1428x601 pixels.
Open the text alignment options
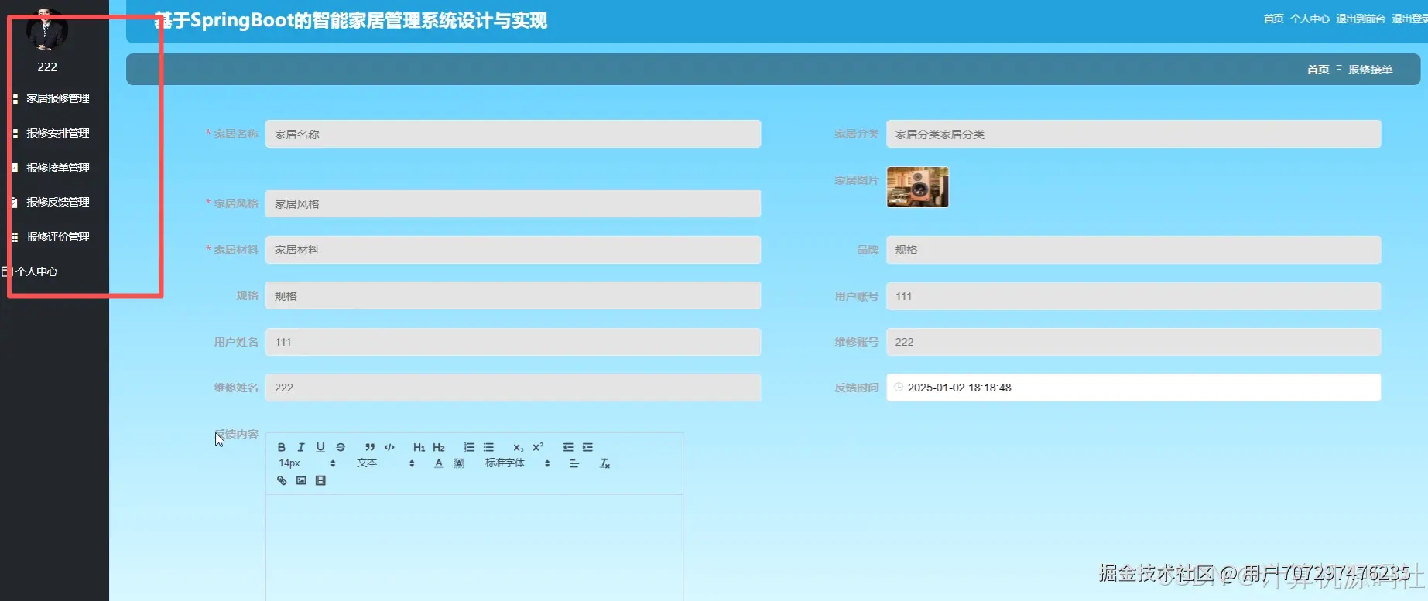tap(574, 463)
